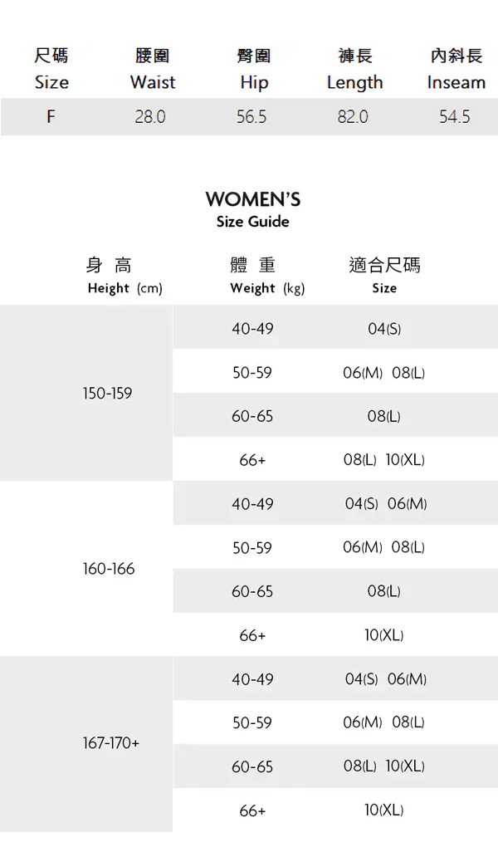This screenshot has width=498, height=847.
Task: Click the 28.0 waist measurement
Action: click(150, 117)
